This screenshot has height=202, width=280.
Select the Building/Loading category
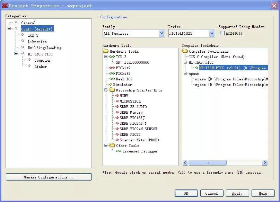[x=45, y=48]
